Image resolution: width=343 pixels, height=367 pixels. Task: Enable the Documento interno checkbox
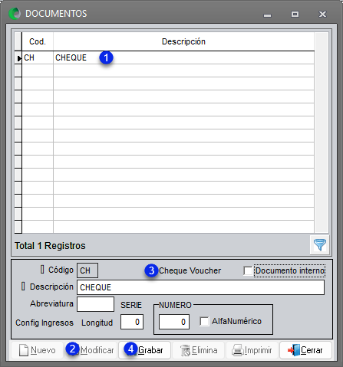[x=248, y=270]
